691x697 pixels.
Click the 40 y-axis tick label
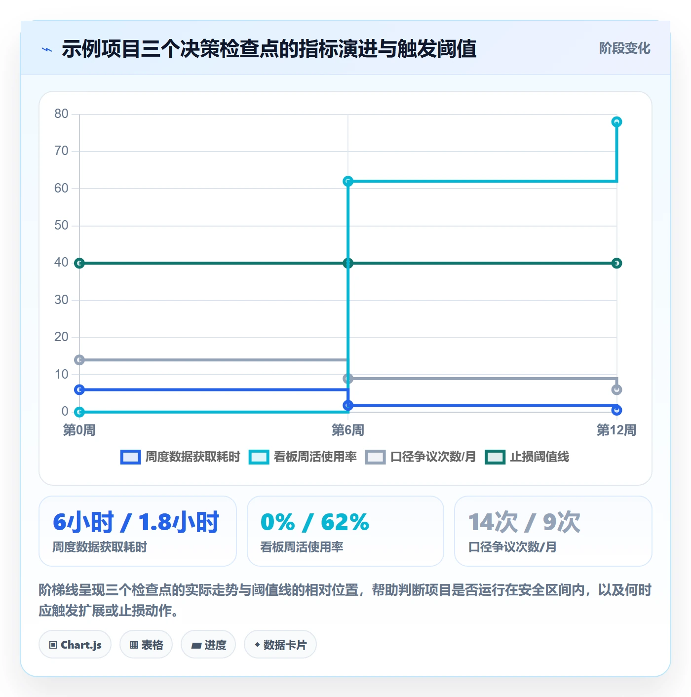[x=61, y=263]
